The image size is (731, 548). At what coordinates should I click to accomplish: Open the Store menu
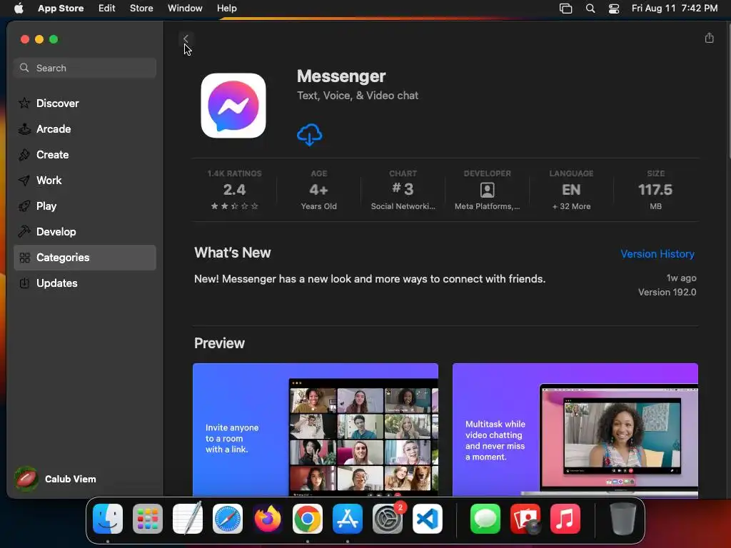141,8
